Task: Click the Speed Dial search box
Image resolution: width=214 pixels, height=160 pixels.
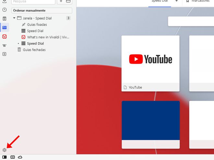Action: (x=191, y=21)
